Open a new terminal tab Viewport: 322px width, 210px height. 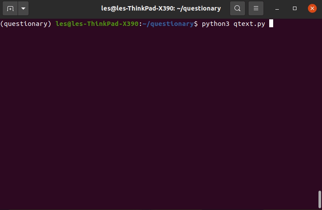tap(10, 8)
